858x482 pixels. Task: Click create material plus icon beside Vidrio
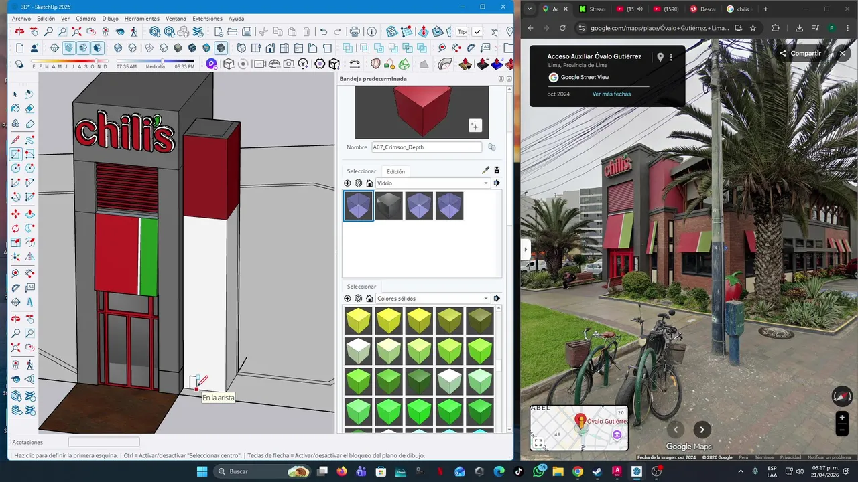point(347,183)
